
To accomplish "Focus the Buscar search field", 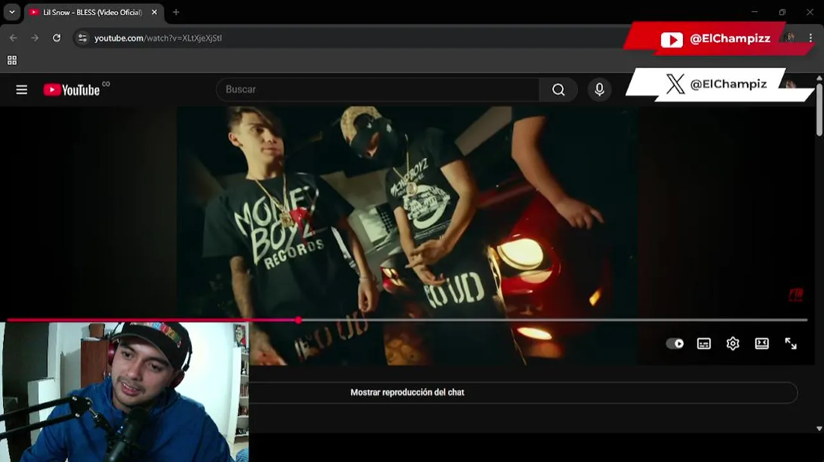I will pyautogui.click(x=378, y=90).
